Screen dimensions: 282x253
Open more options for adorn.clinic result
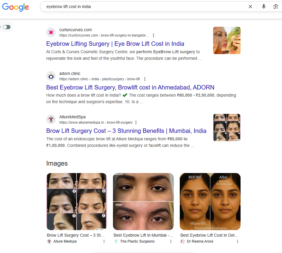point(145,79)
